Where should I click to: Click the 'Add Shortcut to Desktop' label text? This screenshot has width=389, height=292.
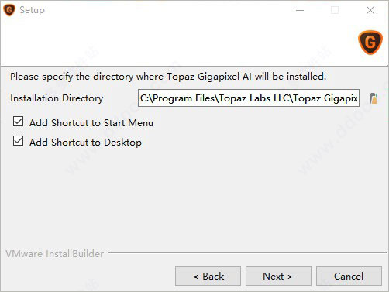pos(85,143)
